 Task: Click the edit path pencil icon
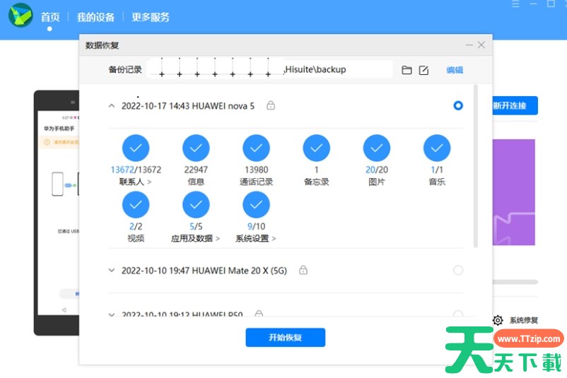(x=423, y=70)
